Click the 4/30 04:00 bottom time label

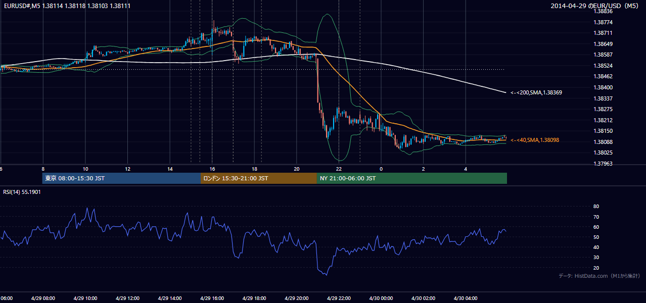click(466, 298)
